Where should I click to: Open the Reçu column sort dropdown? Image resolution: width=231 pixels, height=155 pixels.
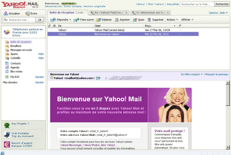[174, 26]
